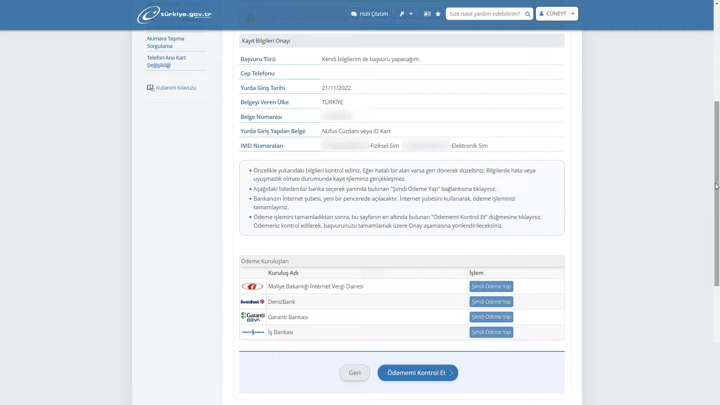This screenshot has width=720, height=405.
Task: Click the ID card icon in header
Action: [x=427, y=14]
